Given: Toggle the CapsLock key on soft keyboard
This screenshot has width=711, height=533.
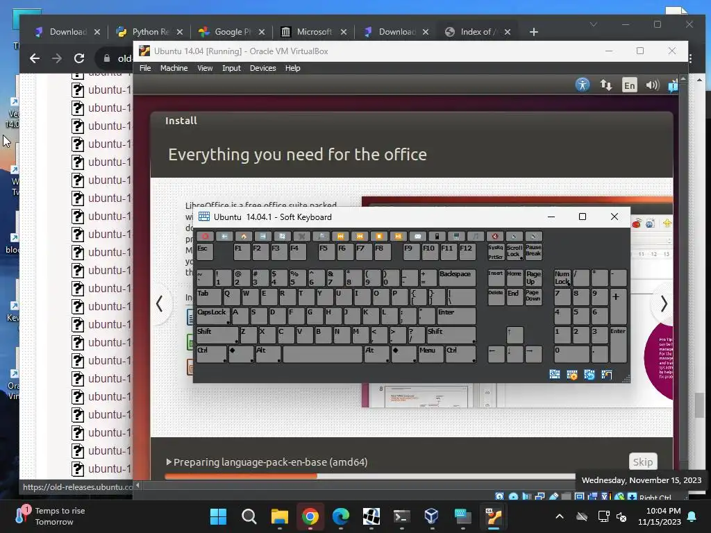Looking at the screenshot, I should point(212,316).
